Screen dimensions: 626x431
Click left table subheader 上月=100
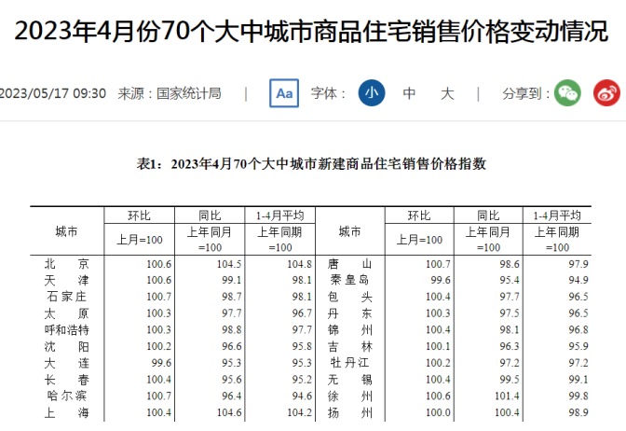tap(140, 240)
